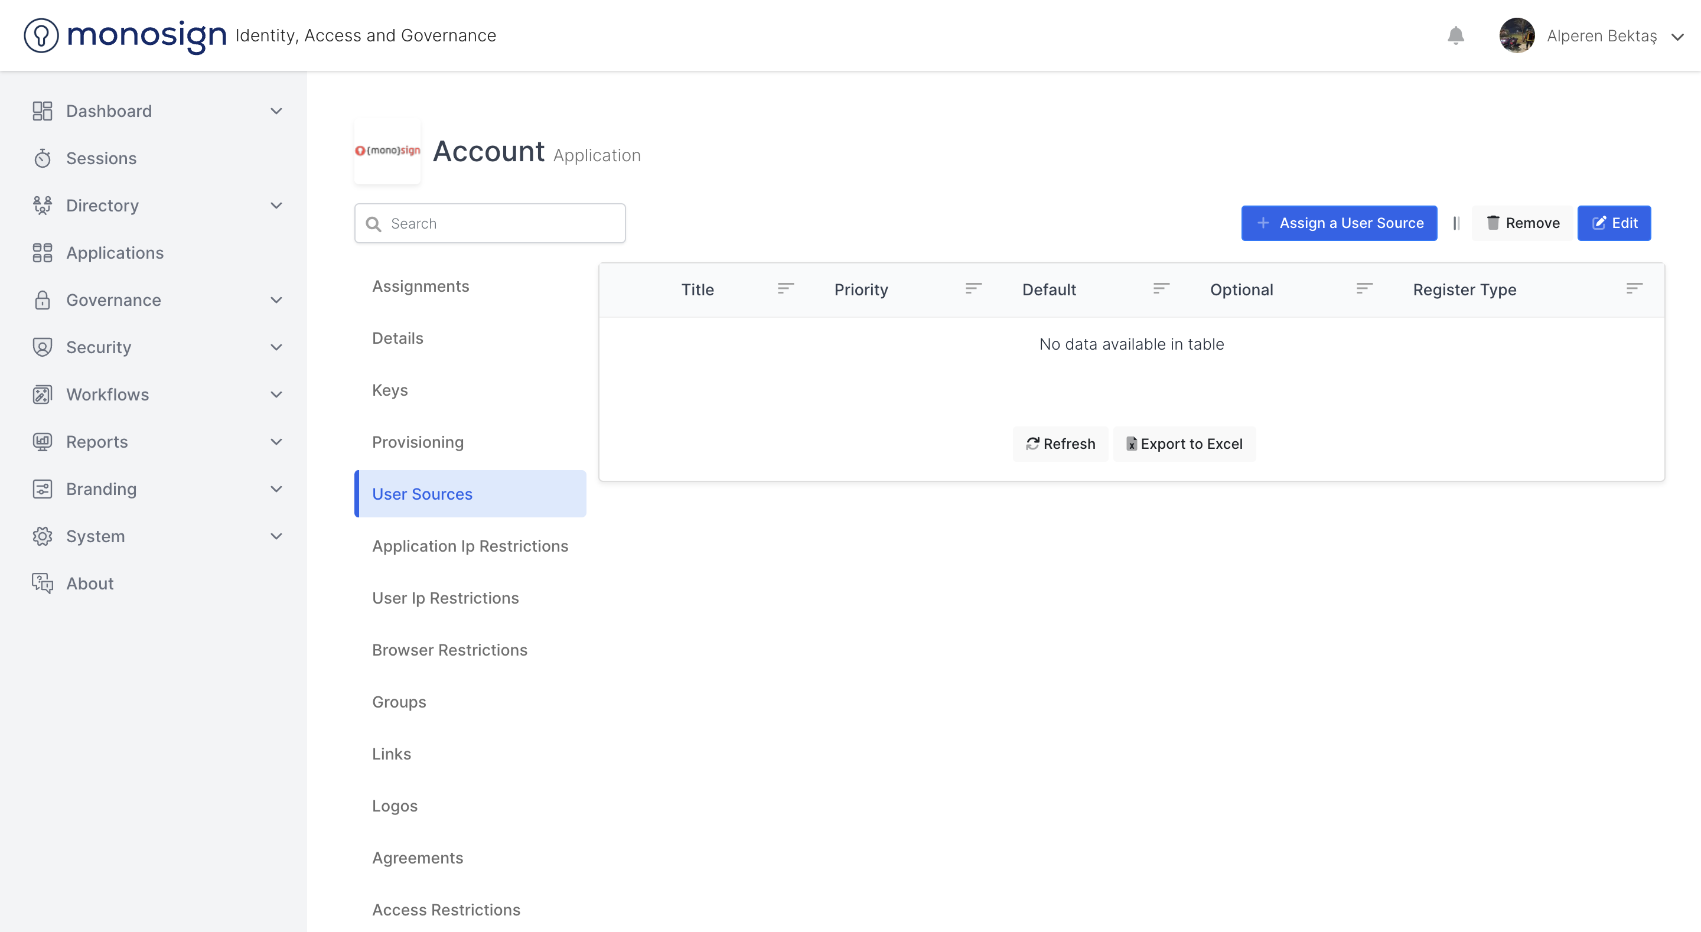Click the Priority column sort icon
Screen dimensions: 1701x932
(973, 289)
